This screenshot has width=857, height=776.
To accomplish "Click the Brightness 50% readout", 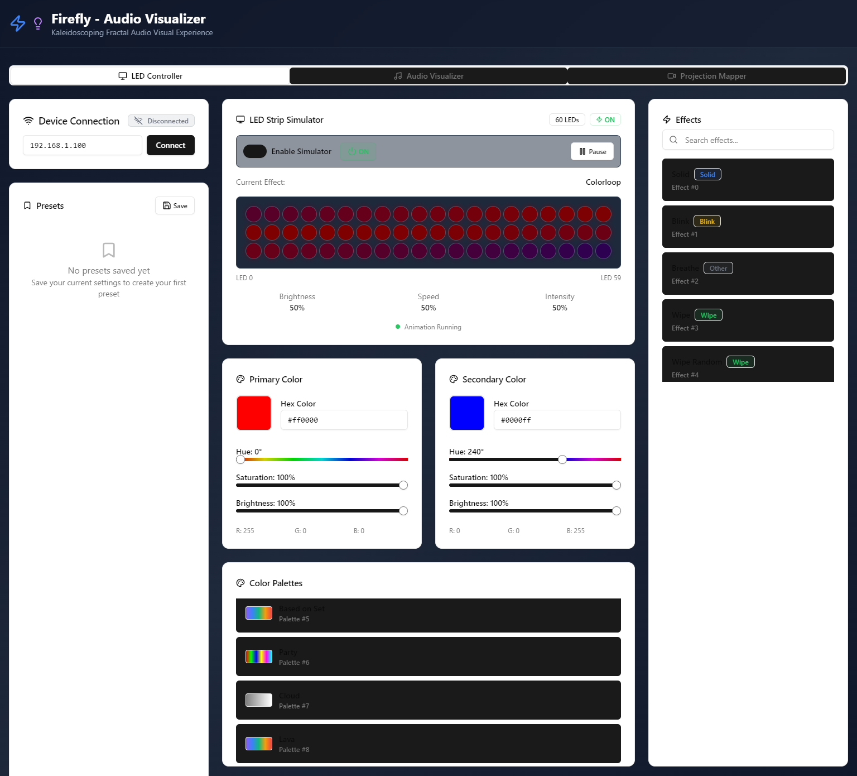I will 297,302.
